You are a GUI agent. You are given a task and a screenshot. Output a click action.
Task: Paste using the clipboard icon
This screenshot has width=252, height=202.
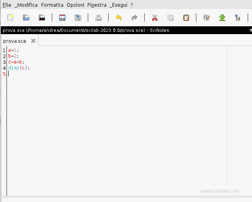[x=186, y=18]
